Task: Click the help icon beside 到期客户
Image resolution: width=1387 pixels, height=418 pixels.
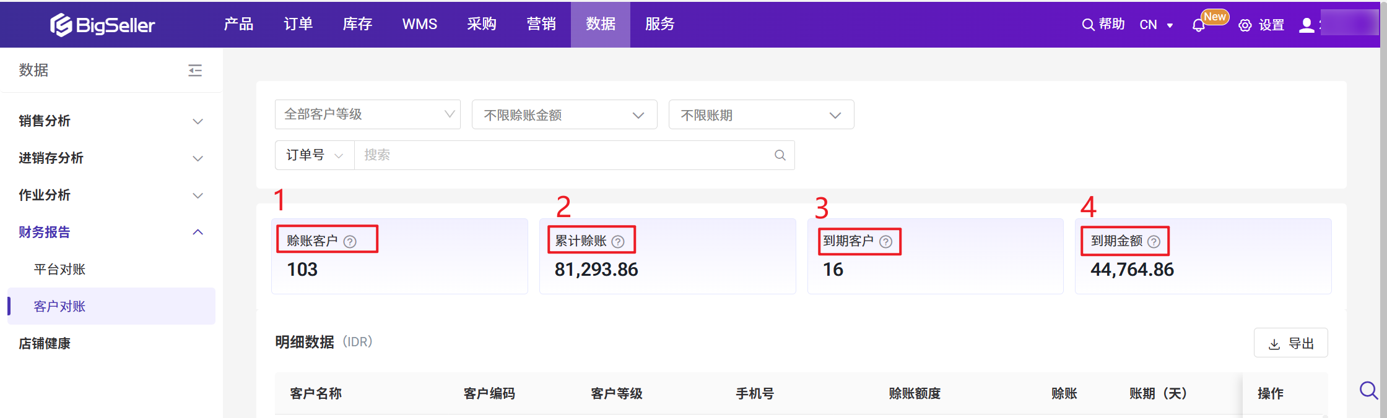Action: pos(886,242)
